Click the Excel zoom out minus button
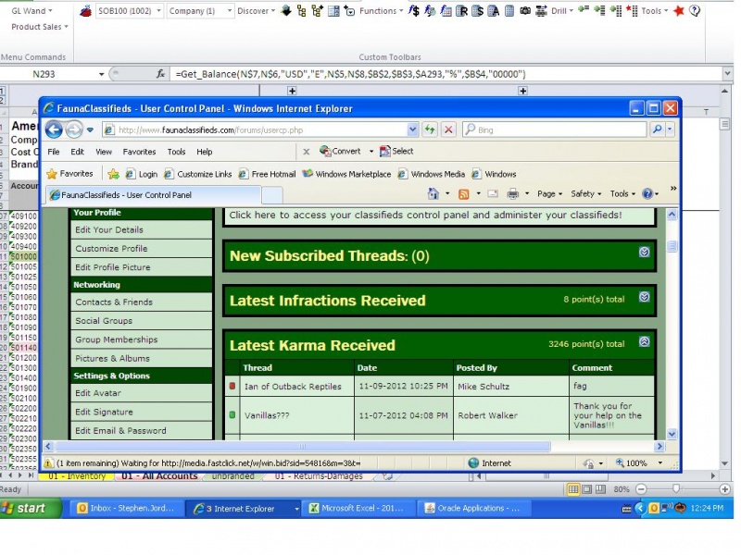 pos(641,489)
